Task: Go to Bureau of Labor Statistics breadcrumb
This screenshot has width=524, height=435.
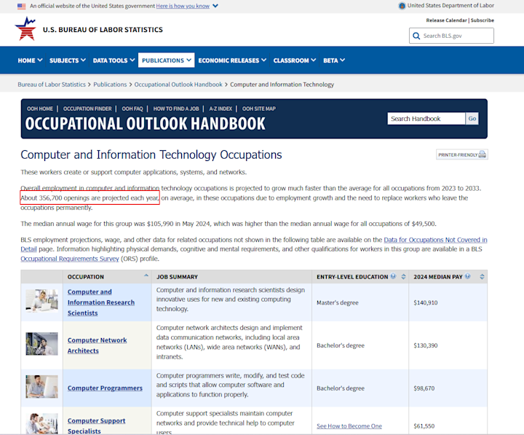Action: pyautogui.click(x=52, y=85)
